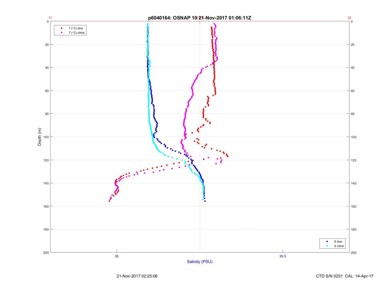This screenshot has width=386, height=284.
Task: Select the 'T (°C) dive' legend entry
Action: [76, 28]
